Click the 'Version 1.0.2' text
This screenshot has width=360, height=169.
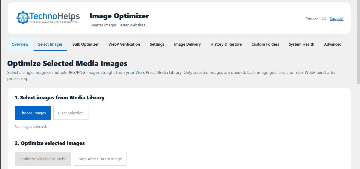click(x=316, y=18)
